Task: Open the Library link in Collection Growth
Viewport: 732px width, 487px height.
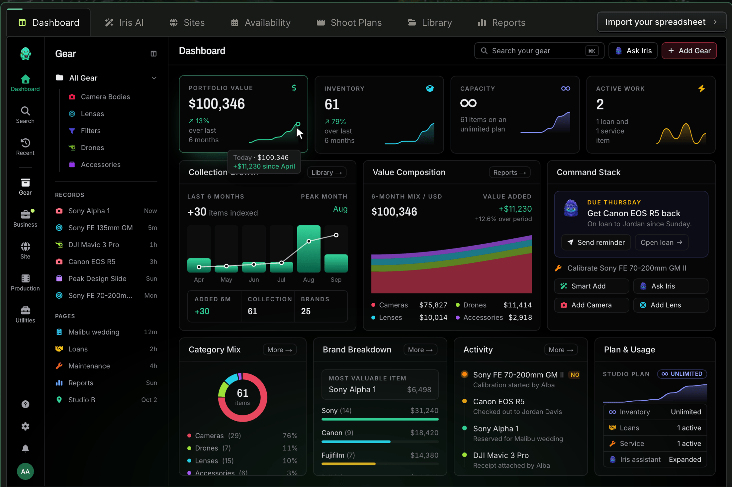Action: [327, 172]
